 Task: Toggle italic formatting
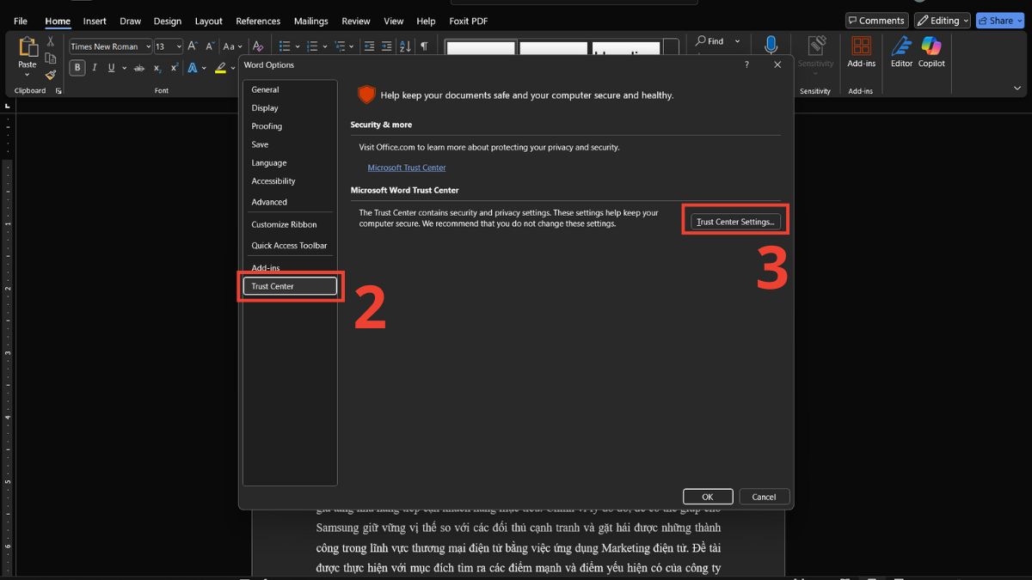95,67
